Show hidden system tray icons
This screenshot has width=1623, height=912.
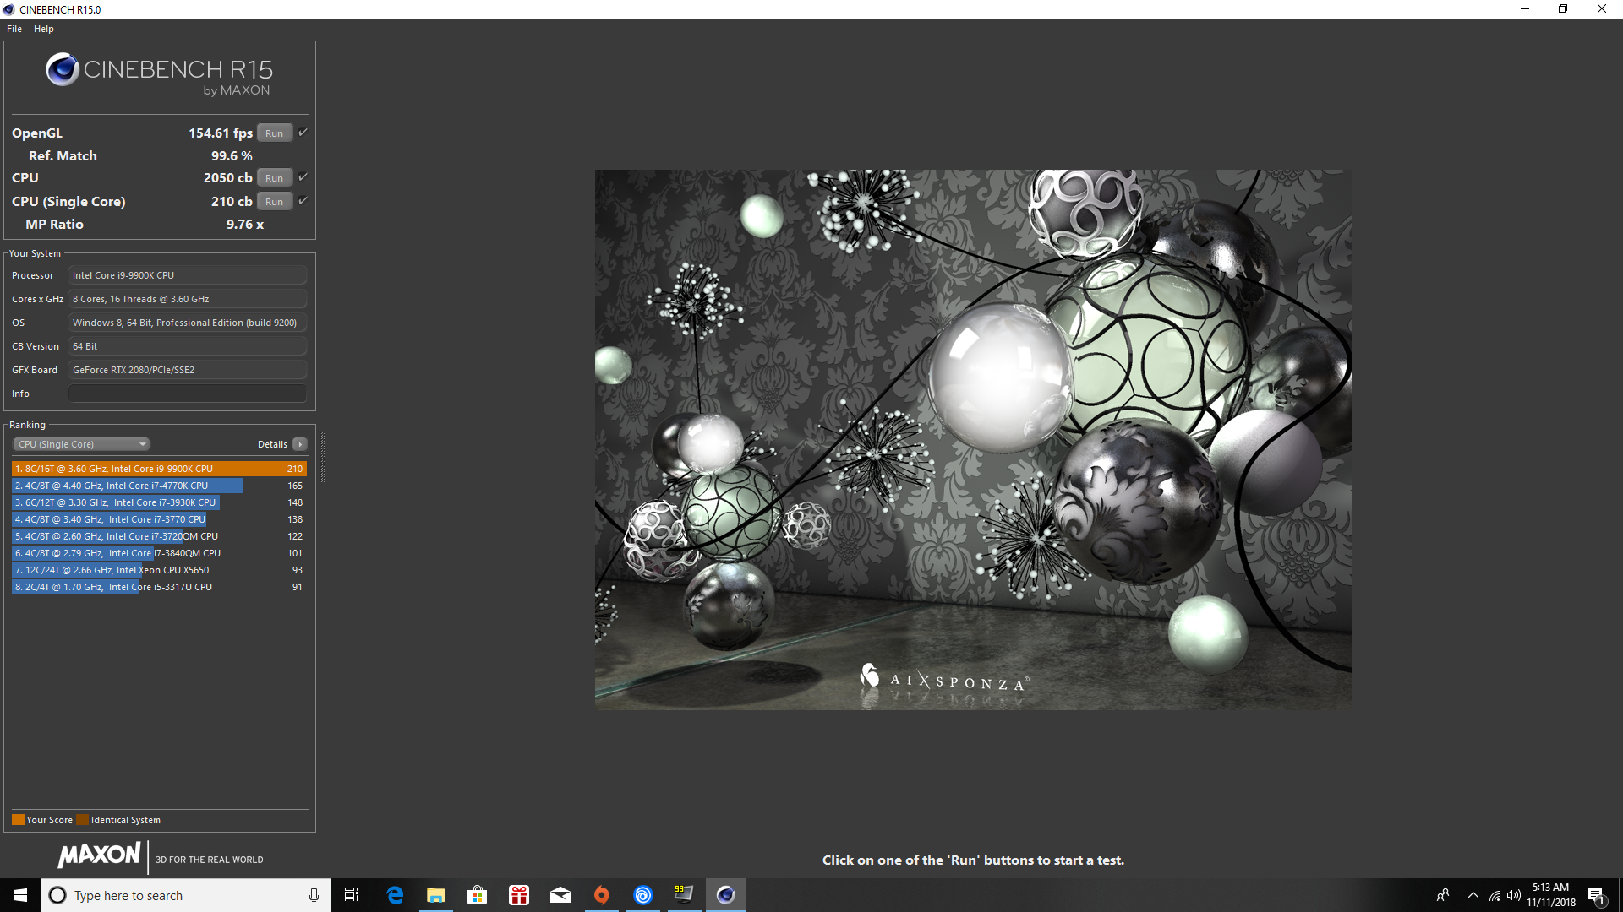pyautogui.click(x=1473, y=895)
